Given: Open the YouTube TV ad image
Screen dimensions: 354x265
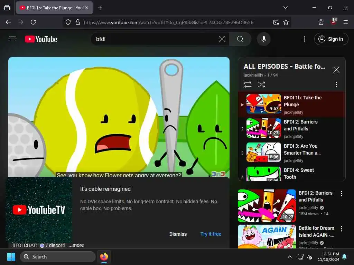Looking at the screenshot, I should 39,209.
